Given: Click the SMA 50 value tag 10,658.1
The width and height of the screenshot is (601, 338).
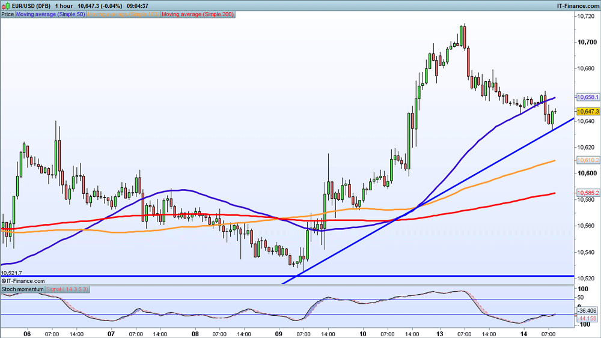Looking at the screenshot, I should 588,97.
